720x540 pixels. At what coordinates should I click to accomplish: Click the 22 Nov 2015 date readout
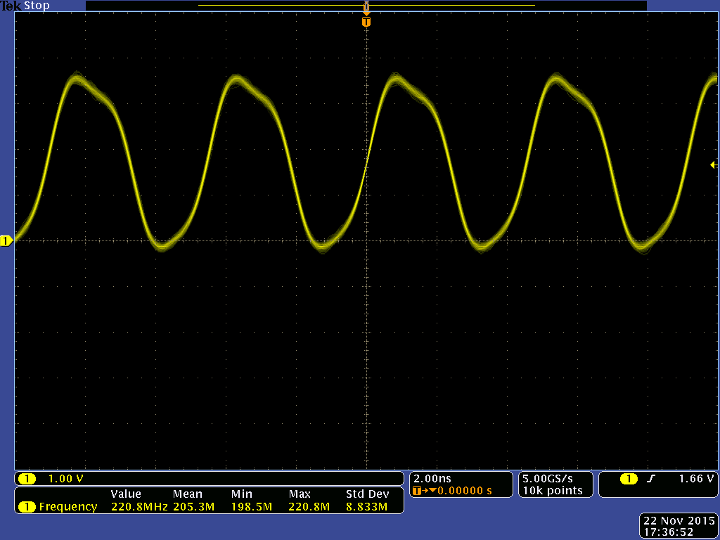679,520
